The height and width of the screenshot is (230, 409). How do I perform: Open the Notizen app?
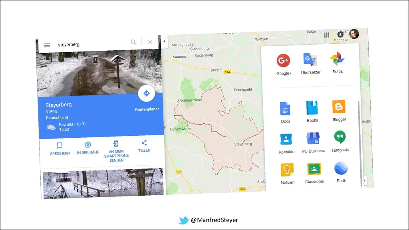coord(287,174)
